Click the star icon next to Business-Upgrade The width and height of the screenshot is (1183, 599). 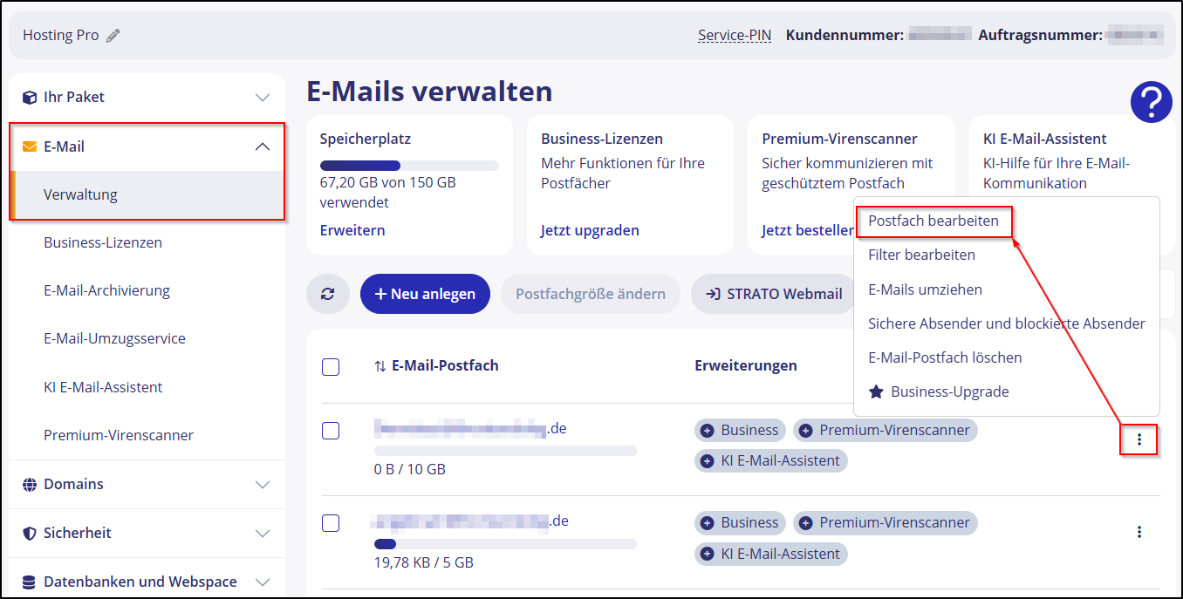(x=877, y=391)
